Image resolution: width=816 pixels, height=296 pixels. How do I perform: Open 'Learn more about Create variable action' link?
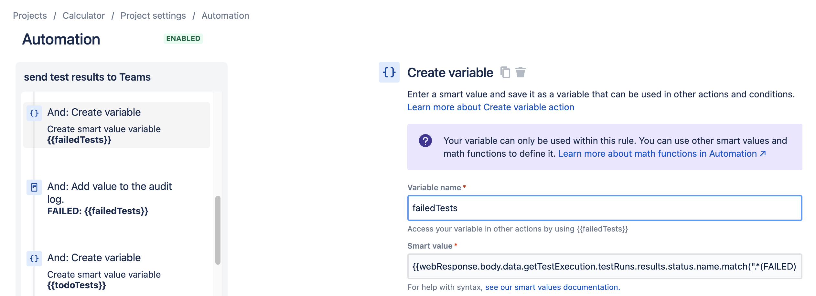(491, 107)
